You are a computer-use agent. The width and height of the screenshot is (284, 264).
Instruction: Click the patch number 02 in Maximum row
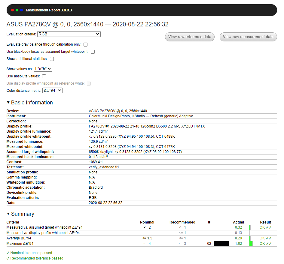pyautogui.click(x=209, y=244)
